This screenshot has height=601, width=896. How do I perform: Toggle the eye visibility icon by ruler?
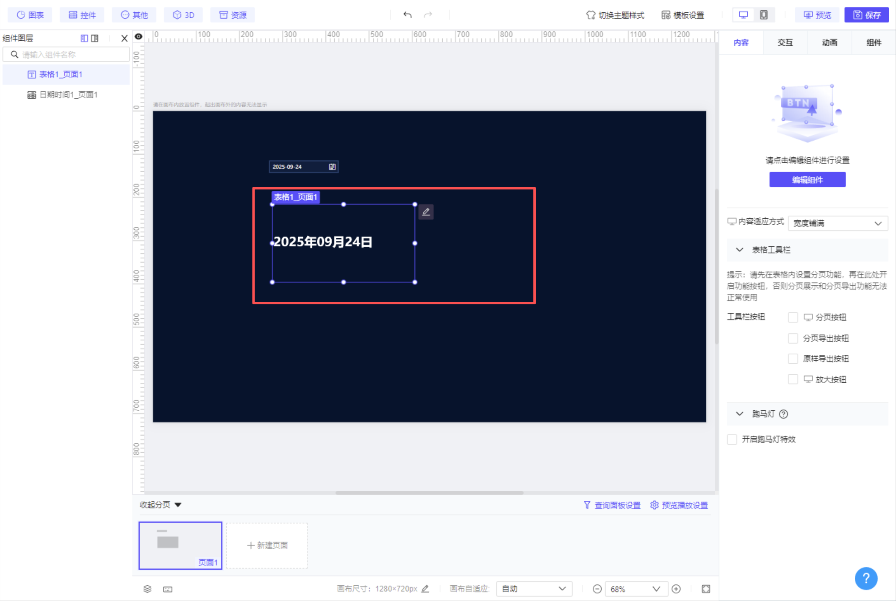point(139,36)
